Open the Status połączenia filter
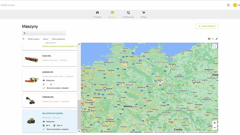This screenshot has width=240, height=135. 58,39
